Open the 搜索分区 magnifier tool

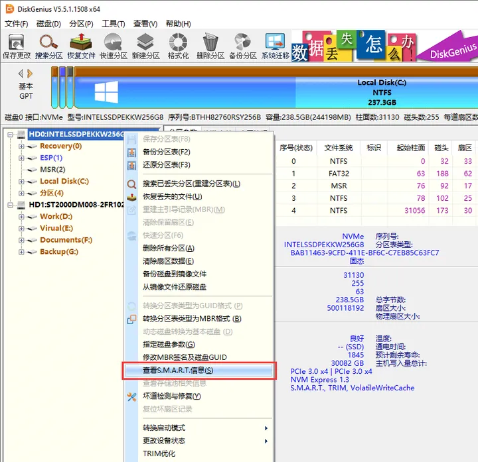(x=48, y=42)
